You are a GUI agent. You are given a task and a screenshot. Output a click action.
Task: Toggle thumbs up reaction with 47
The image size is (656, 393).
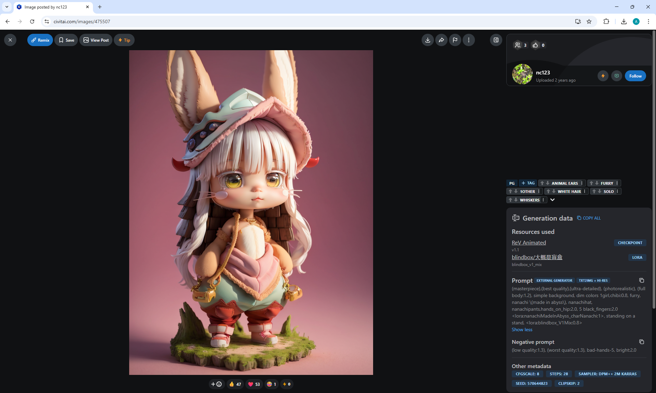point(235,384)
